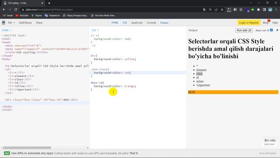This screenshot has height=158, width=280.
Task: Toggle the Output panel tab
Action: [164, 22]
